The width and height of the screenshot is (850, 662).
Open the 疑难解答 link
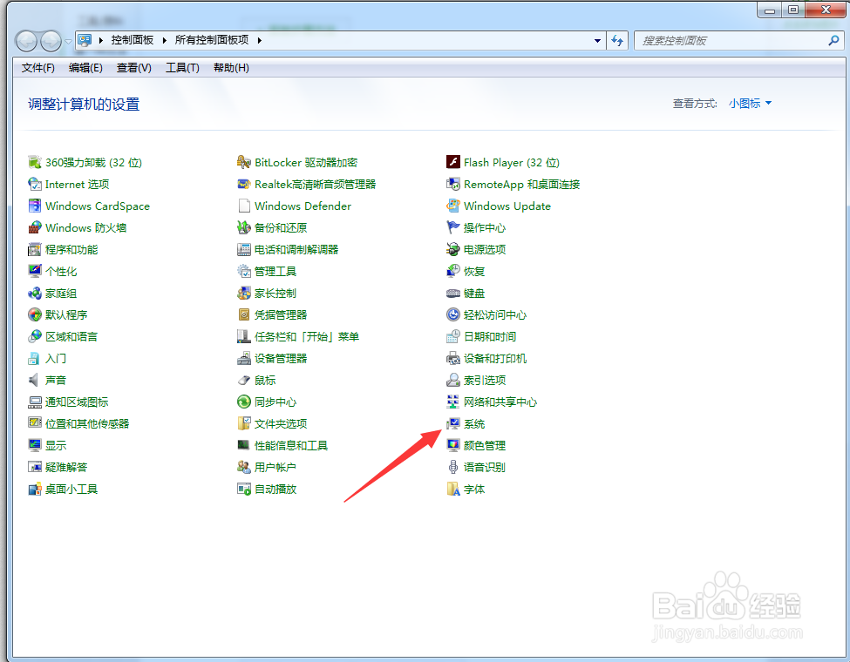66,467
